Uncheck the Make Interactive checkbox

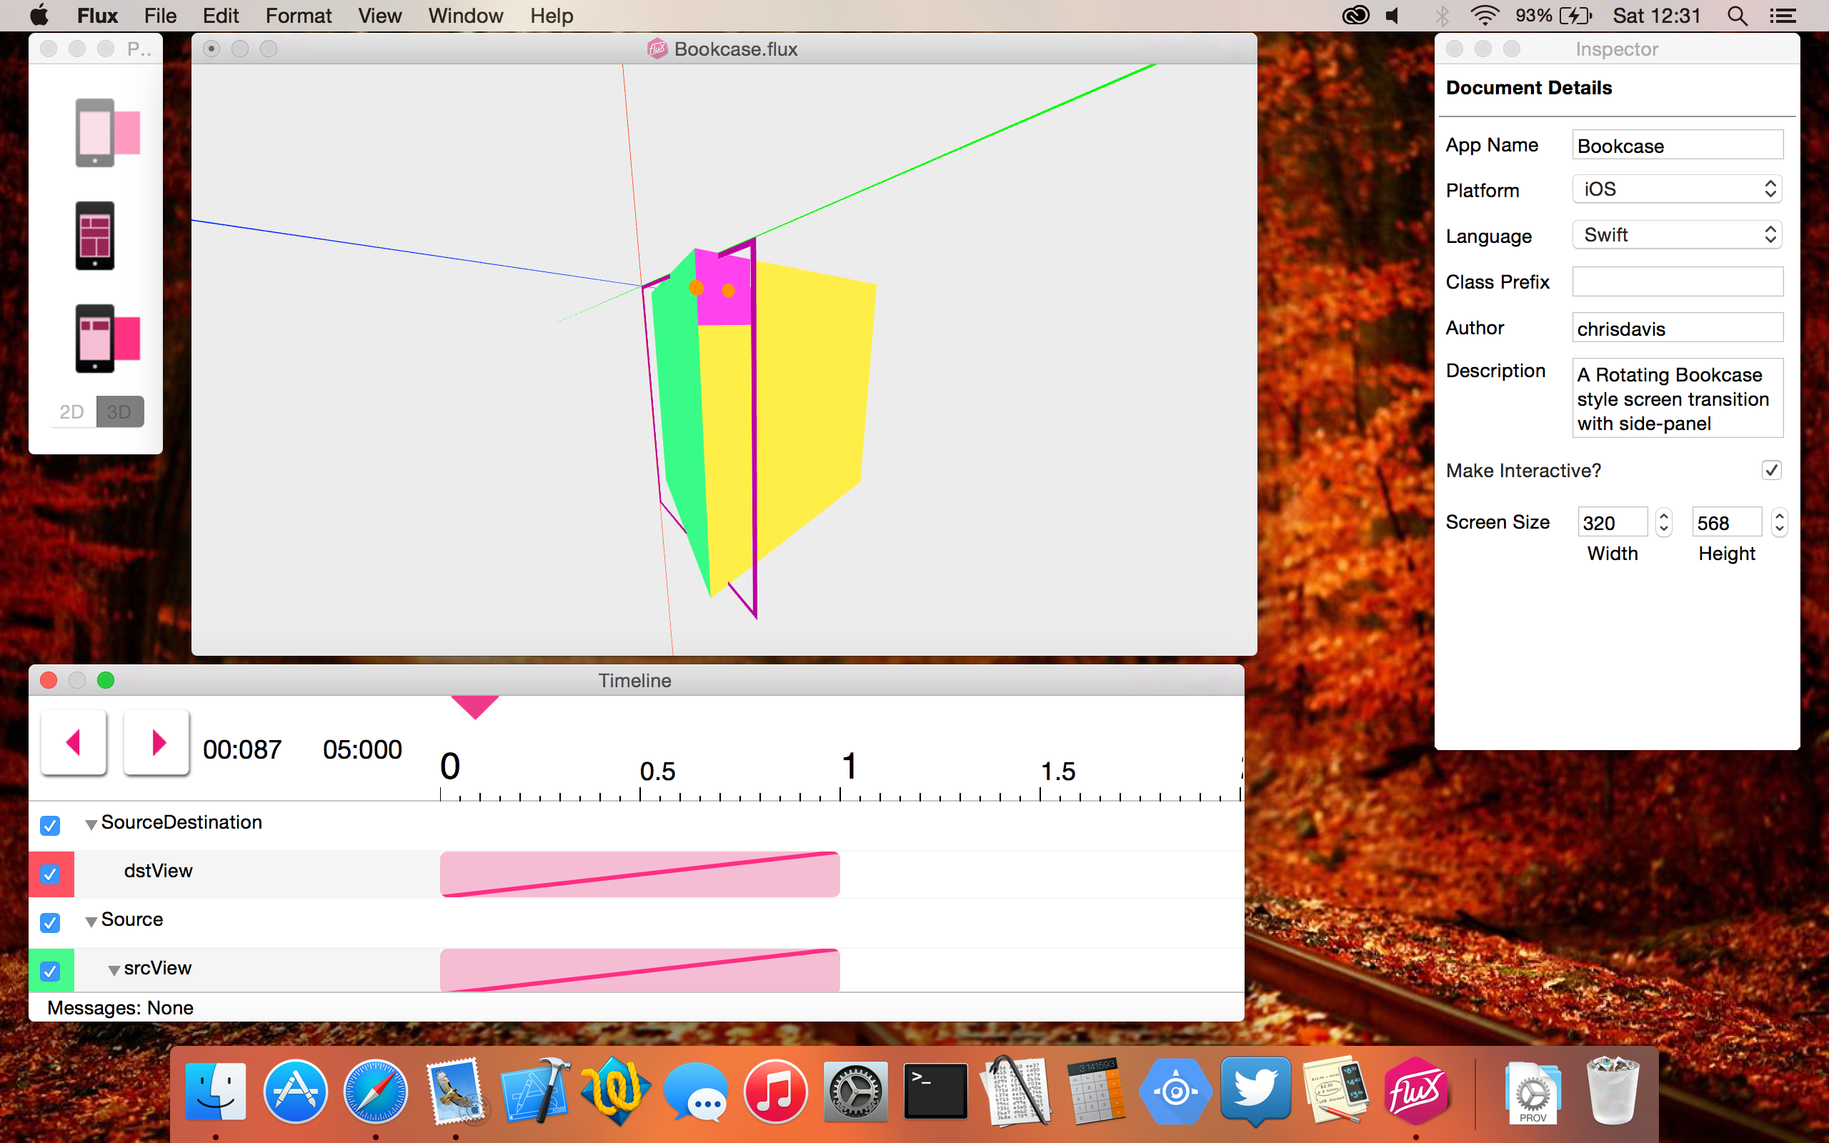pos(1771,470)
